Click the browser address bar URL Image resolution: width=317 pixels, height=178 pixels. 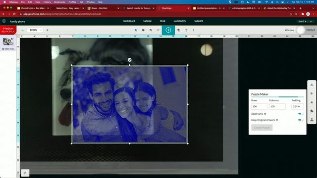[x=62, y=14]
